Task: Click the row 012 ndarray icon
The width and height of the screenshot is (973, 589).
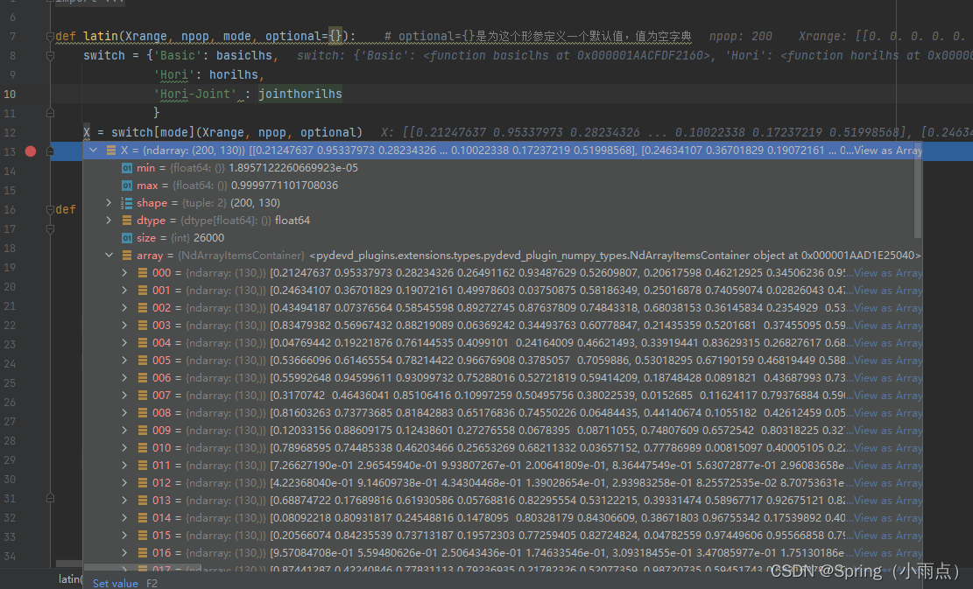Action: pyautogui.click(x=142, y=483)
